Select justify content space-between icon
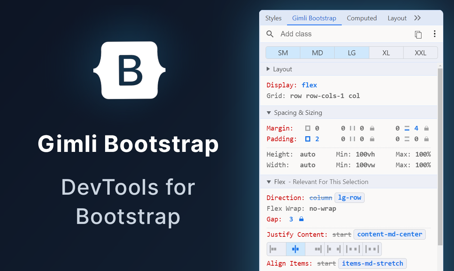 pyautogui.click(x=334, y=249)
